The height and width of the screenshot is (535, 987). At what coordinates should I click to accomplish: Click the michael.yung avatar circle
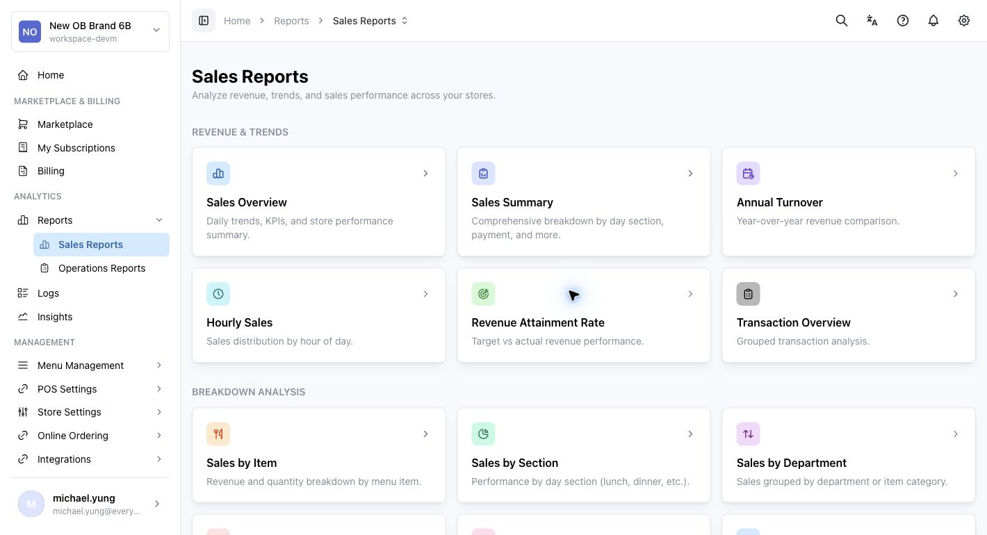(31, 504)
